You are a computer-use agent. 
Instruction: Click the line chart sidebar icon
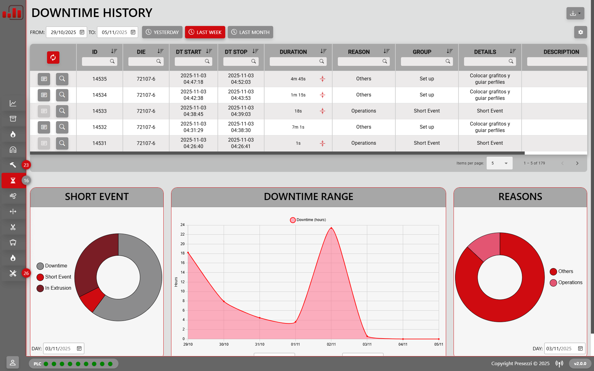(x=13, y=103)
